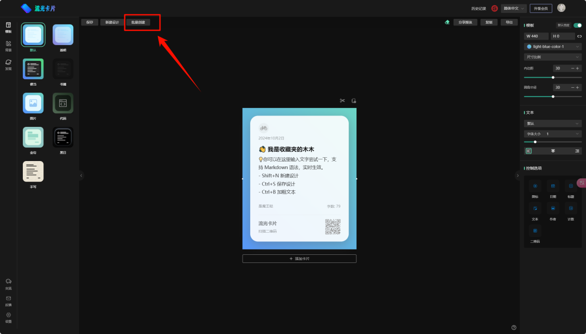Select the 代码 code template thumbnail
Screen dimensions: 586x334
coord(63,103)
